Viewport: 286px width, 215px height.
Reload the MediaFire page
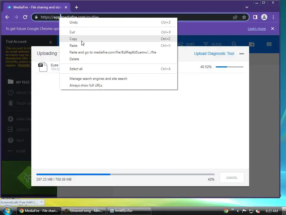coord(25,17)
